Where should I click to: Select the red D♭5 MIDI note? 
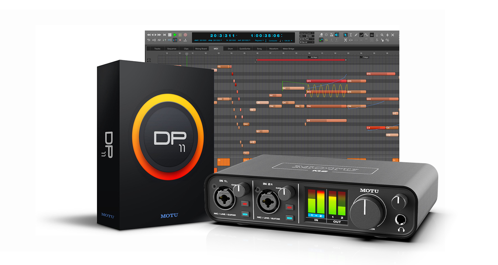pyautogui.click(x=326, y=81)
